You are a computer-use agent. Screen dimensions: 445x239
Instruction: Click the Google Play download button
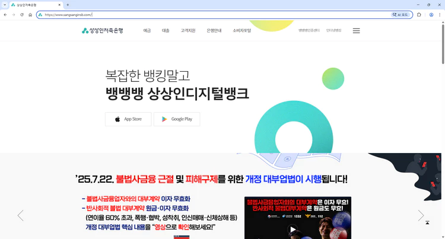(177, 119)
